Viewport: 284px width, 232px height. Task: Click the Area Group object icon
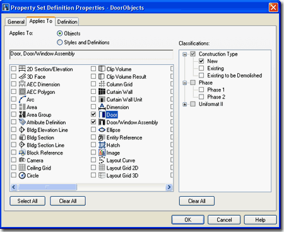22,115
